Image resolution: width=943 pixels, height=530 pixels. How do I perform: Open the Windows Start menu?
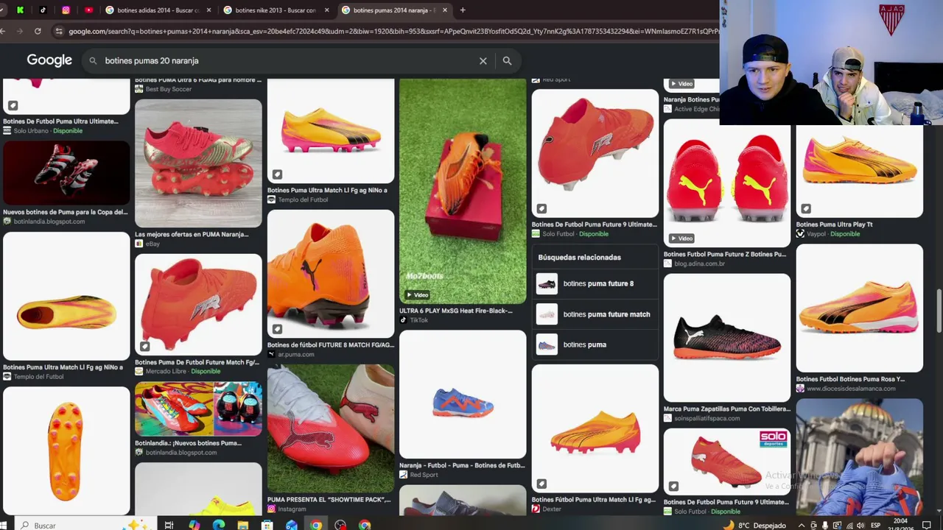coord(4,525)
